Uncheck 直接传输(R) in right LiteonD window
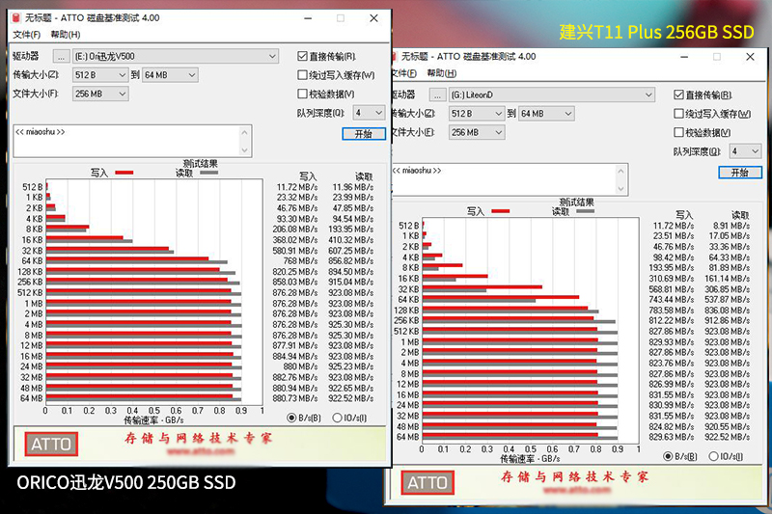This screenshot has height=514, width=772. tap(678, 95)
